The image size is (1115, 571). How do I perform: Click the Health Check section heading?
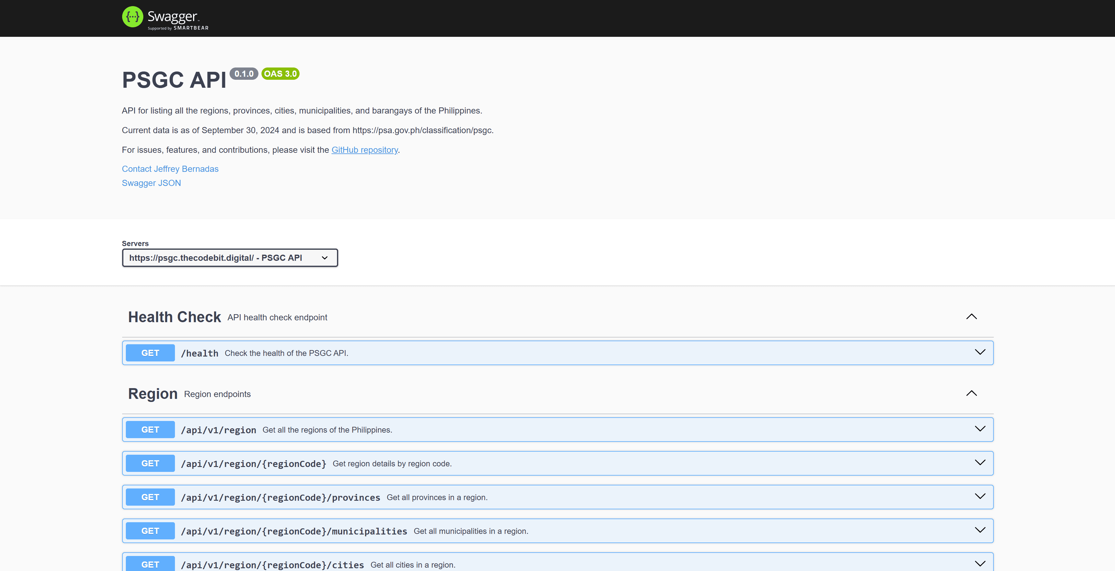click(174, 317)
